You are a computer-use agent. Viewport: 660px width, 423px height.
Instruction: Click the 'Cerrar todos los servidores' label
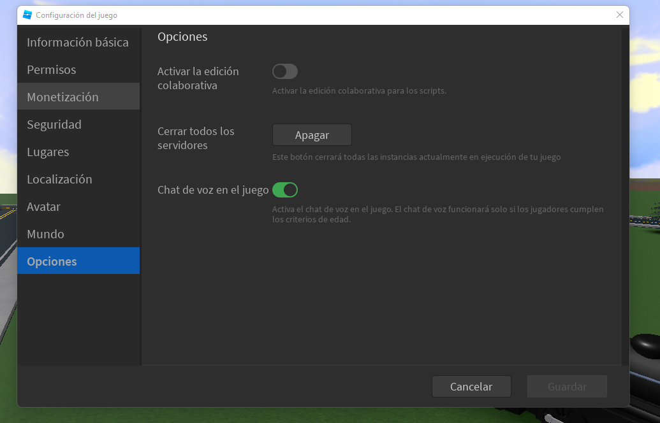click(x=196, y=138)
